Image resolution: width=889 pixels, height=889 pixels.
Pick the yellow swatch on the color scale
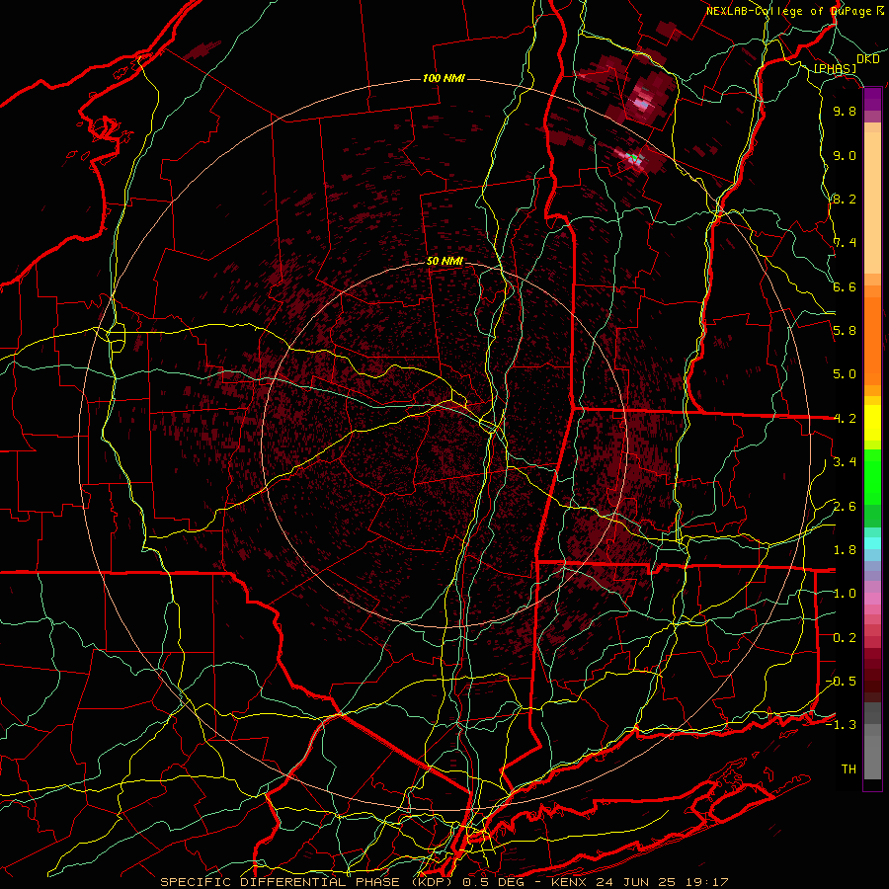872,423
